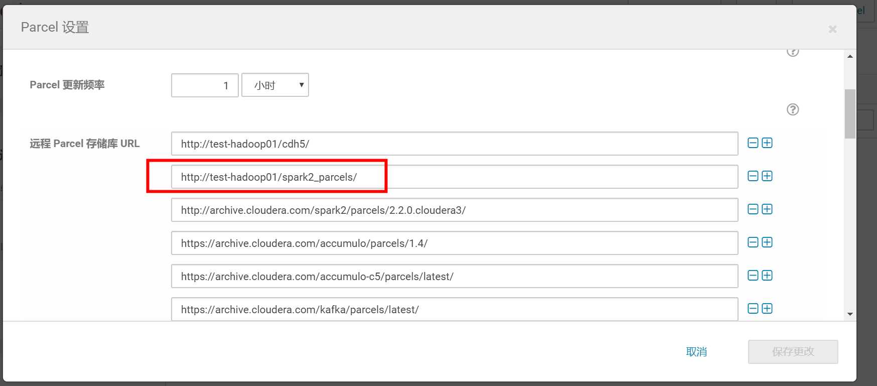Click the dialog vertical scrollbar thumb
This screenshot has width=877, height=386.
click(850, 114)
